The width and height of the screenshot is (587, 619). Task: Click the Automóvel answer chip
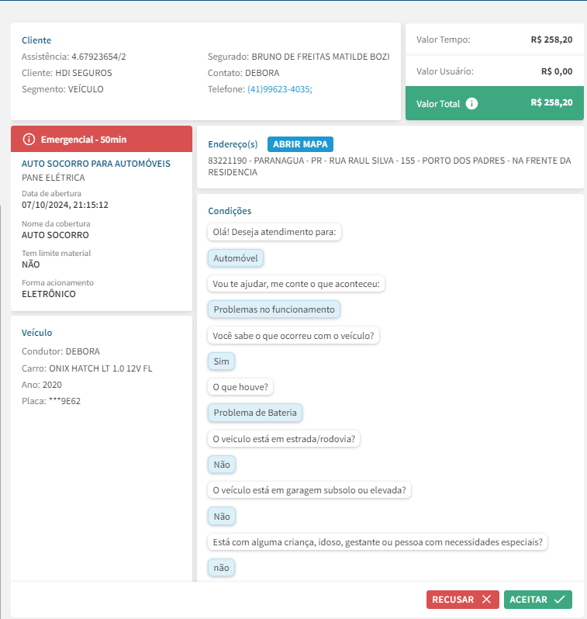[x=237, y=258]
